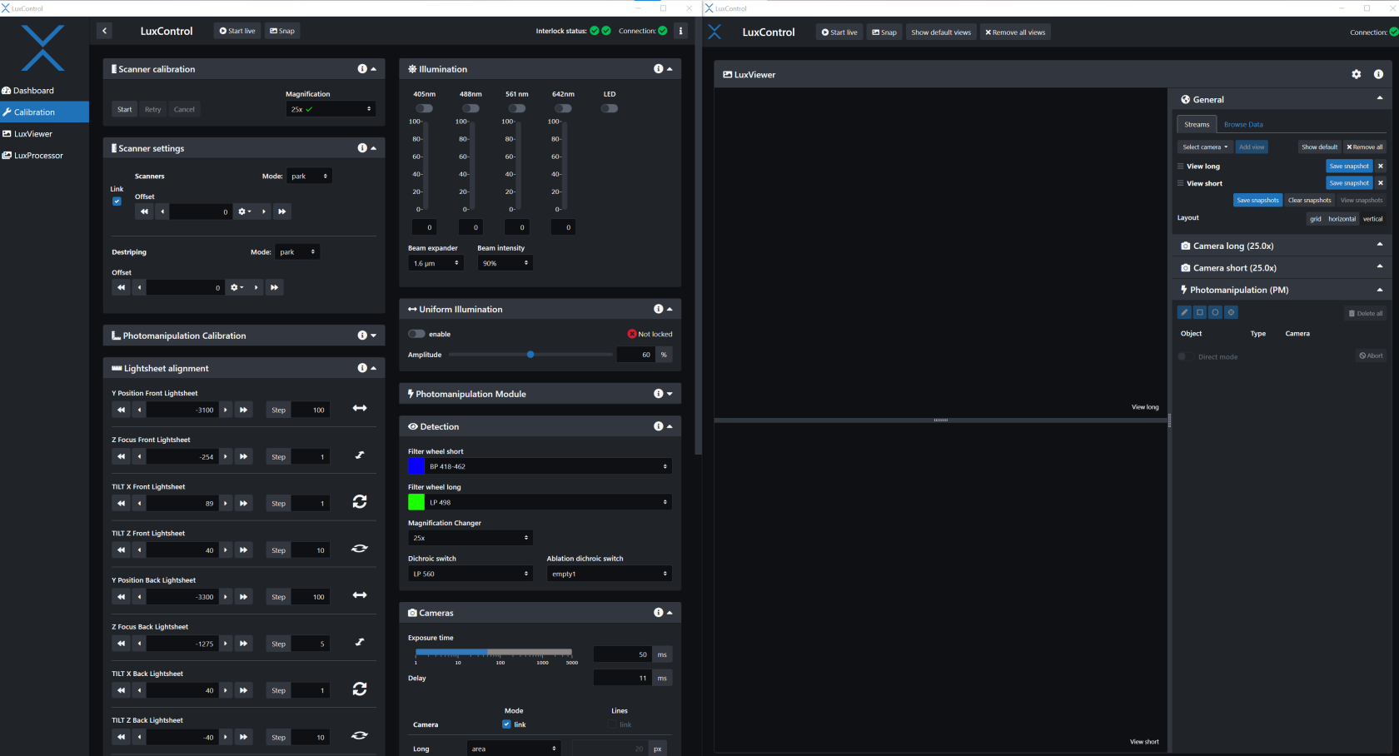Toggle the 642nm laser switch

point(564,108)
